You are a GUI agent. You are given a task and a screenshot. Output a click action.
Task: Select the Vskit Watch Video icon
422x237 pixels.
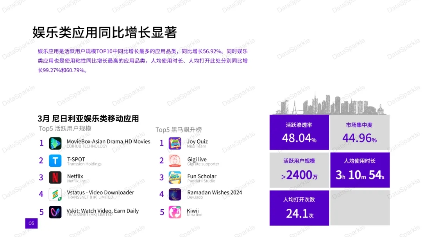point(55,212)
